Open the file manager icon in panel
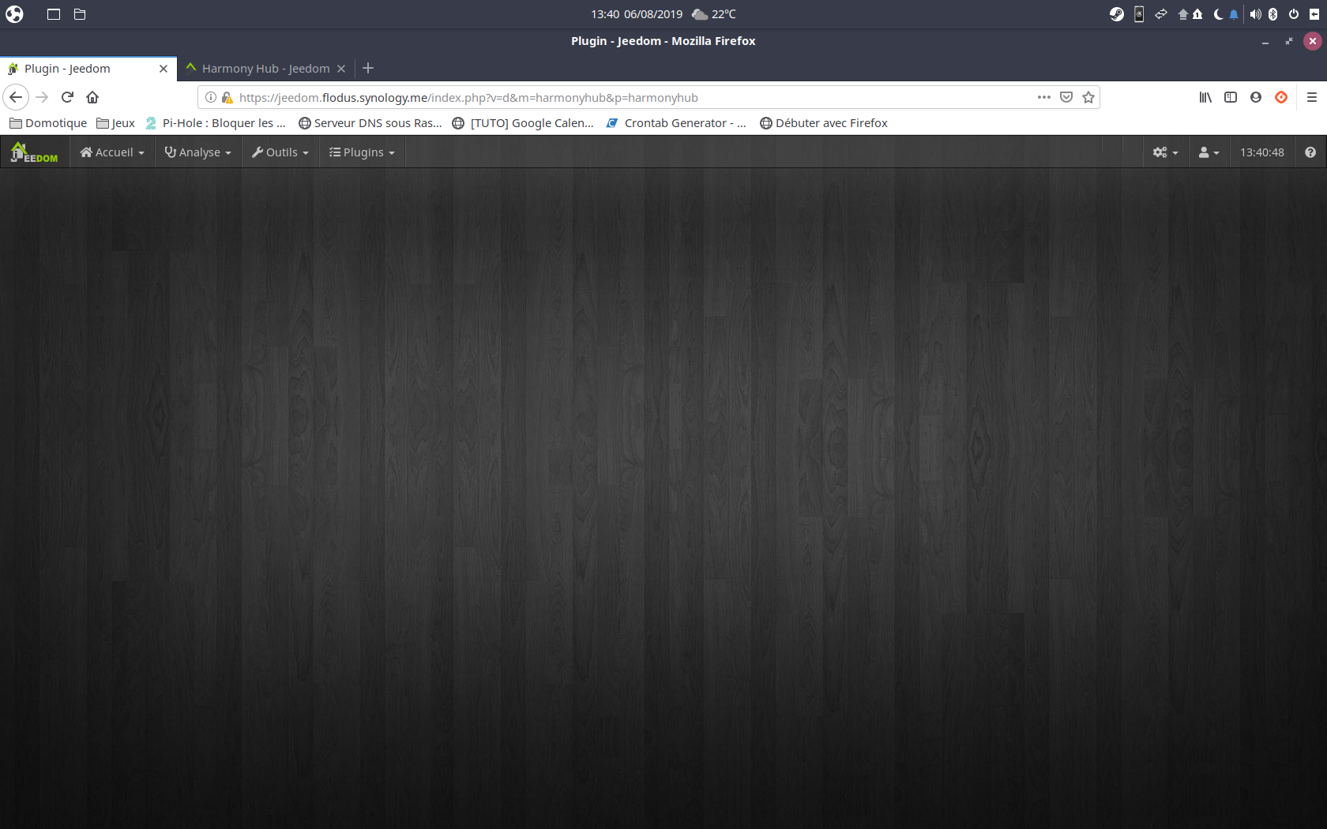Viewport: 1327px width, 829px height. (80, 14)
